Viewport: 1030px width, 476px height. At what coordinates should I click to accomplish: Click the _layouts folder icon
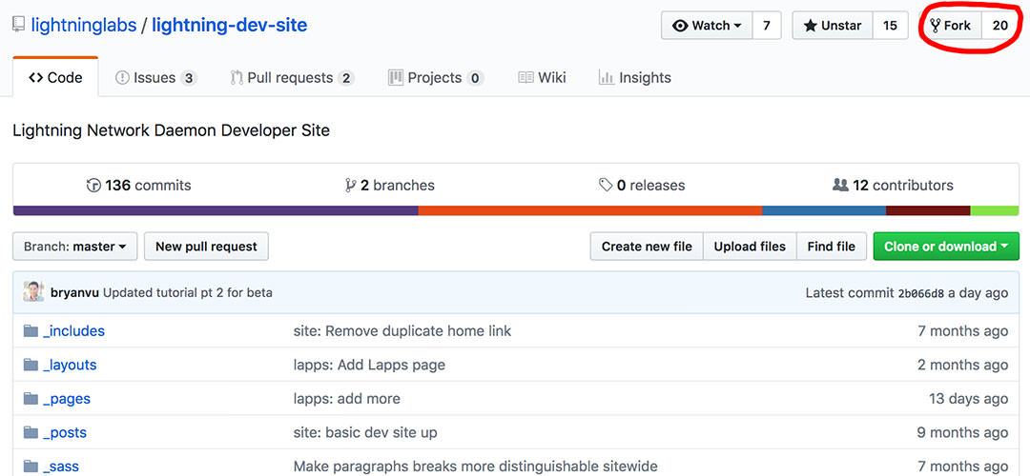31,365
